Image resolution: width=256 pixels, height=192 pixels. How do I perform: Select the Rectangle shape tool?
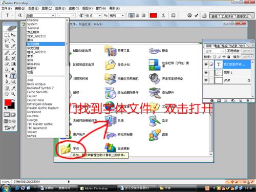(13, 81)
